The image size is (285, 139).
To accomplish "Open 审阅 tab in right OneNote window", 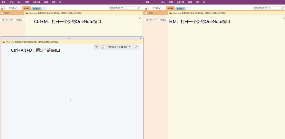I will point(190,2).
